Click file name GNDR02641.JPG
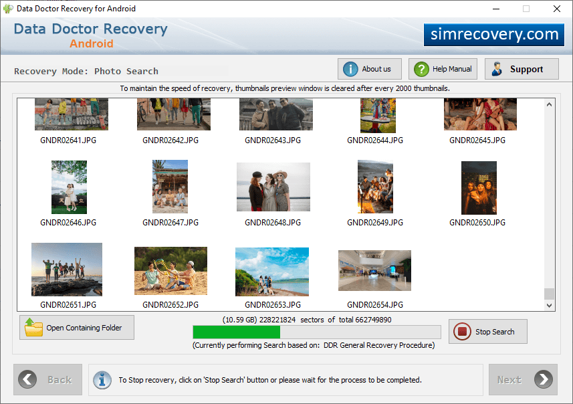 tap(68, 140)
